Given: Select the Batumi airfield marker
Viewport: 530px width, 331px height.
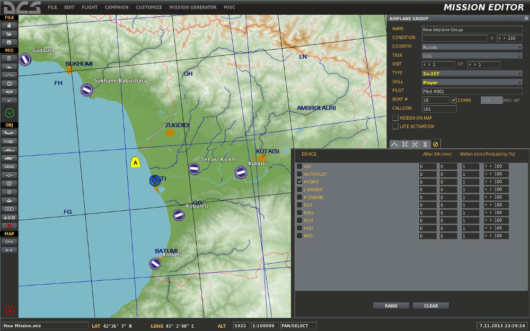Looking at the screenshot, I should [x=155, y=263].
